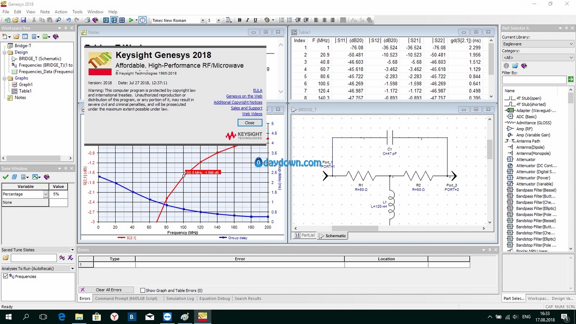Click the Open file icon in main toolbar
576x324 pixels.
pyautogui.click(x=16, y=20)
